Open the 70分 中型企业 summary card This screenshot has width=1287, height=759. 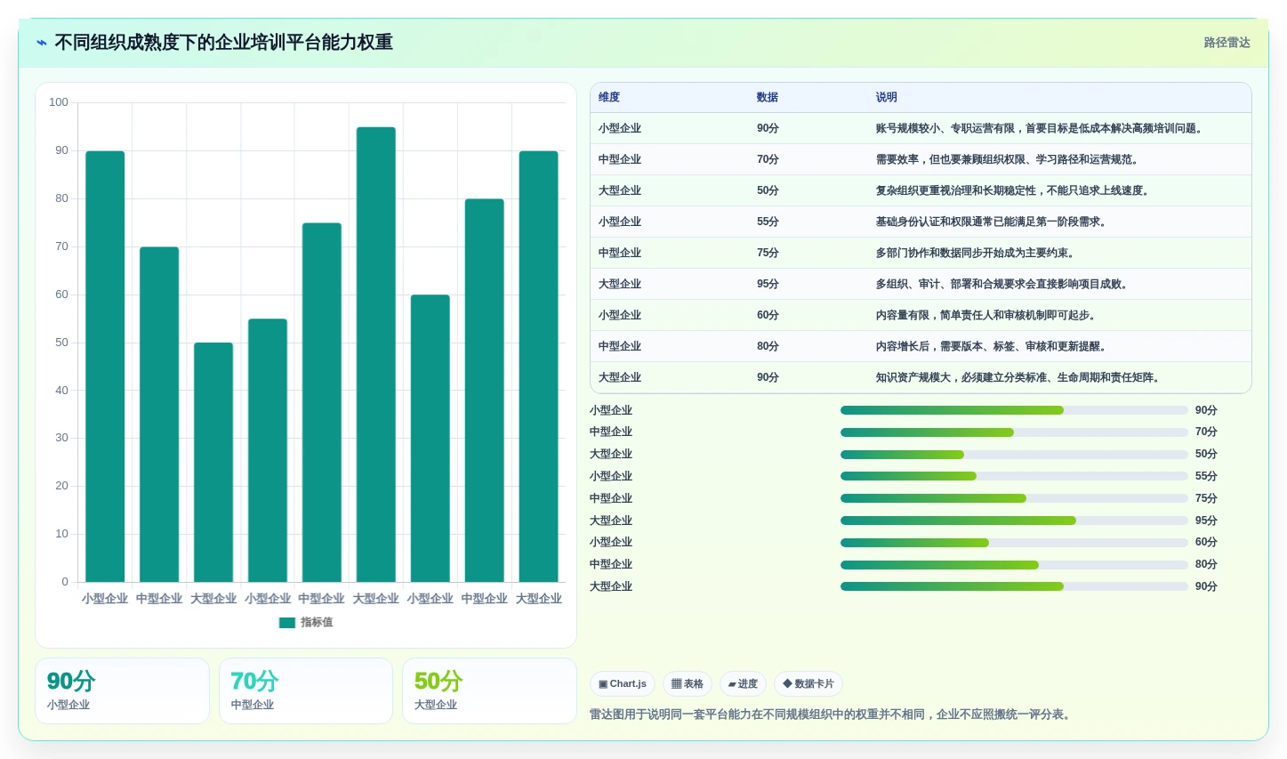[x=306, y=690]
